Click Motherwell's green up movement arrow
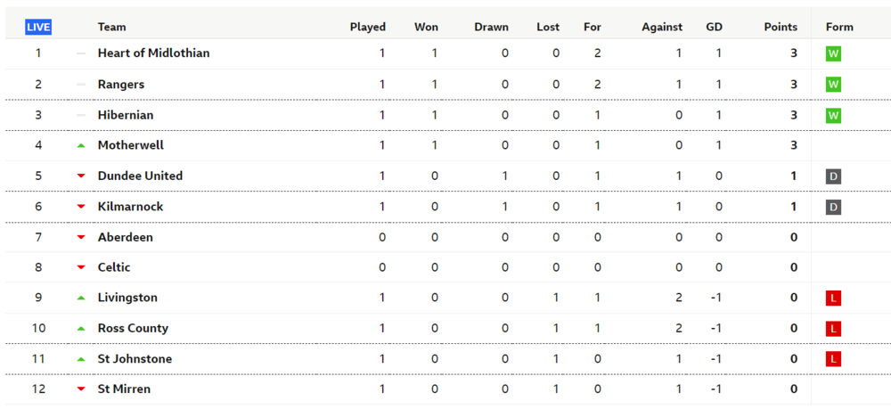The height and width of the screenshot is (409, 891). point(81,145)
